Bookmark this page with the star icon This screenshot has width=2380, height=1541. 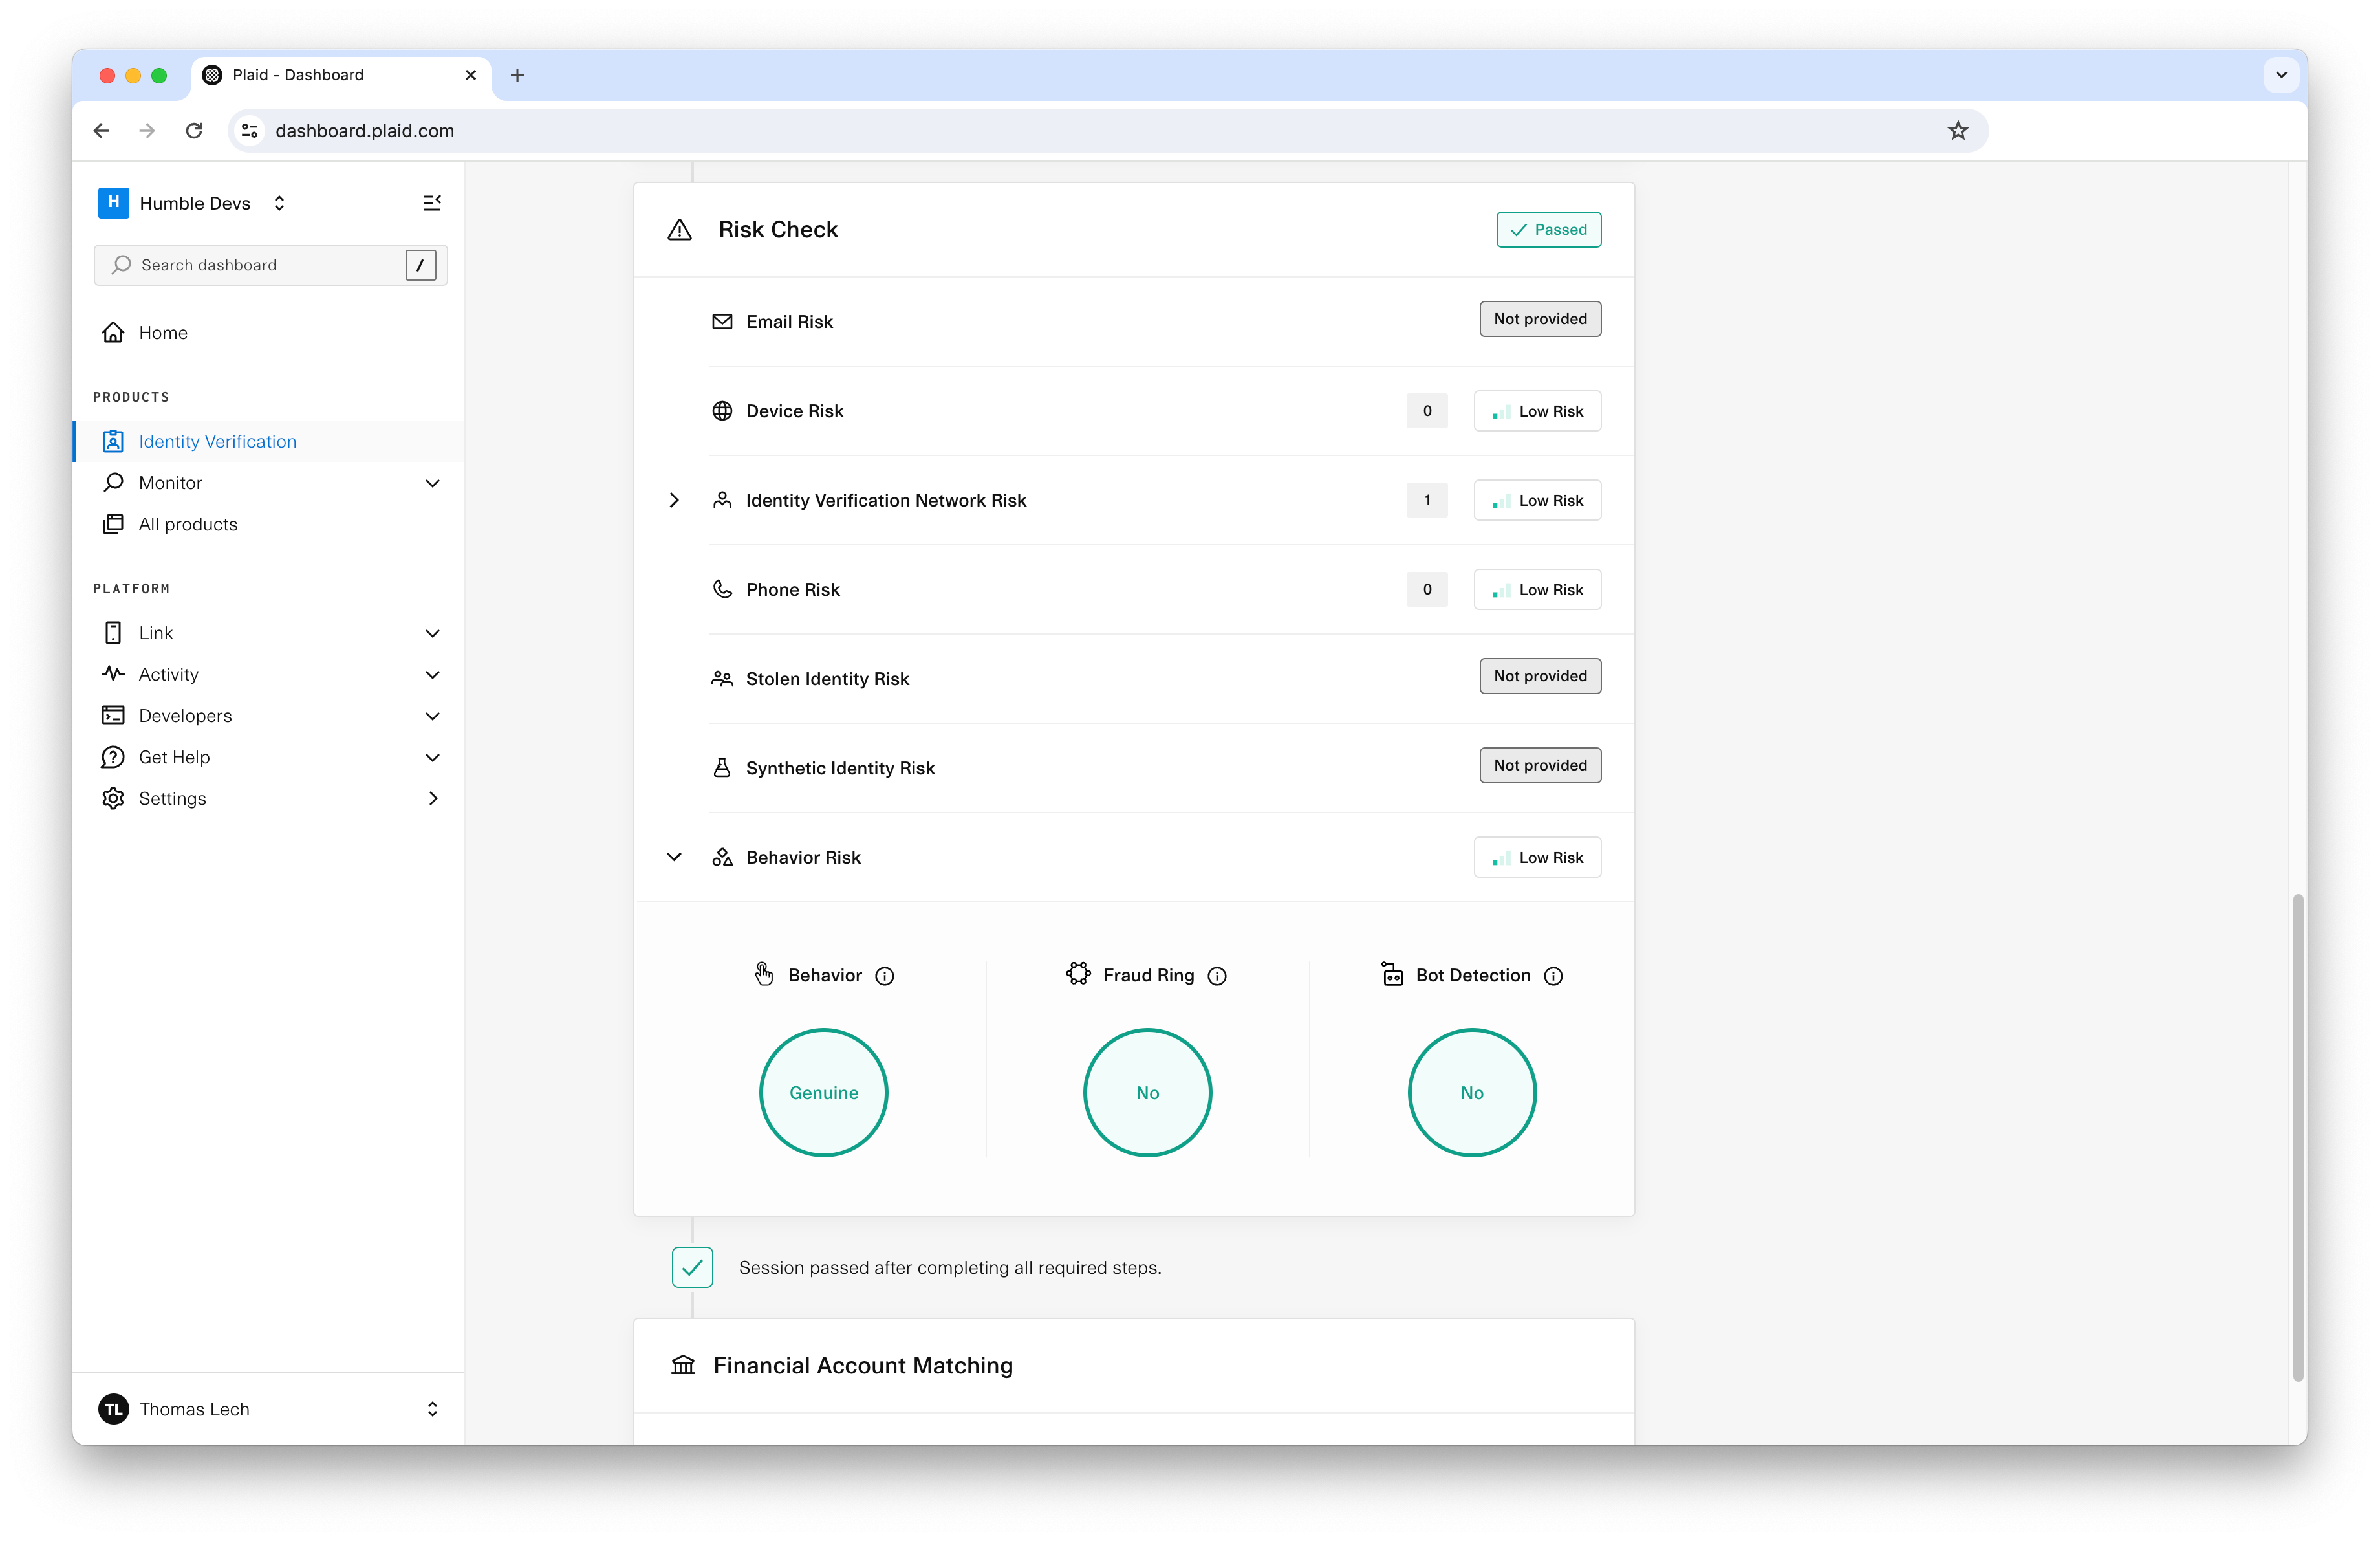point(1958,131)
